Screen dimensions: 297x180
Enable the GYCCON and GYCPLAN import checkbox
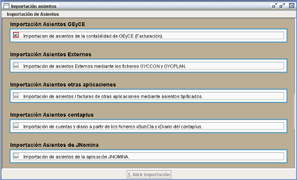coord(16,65)
